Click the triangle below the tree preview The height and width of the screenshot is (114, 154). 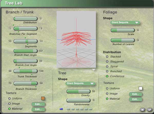pyautogui.click(x=94, y=69)
